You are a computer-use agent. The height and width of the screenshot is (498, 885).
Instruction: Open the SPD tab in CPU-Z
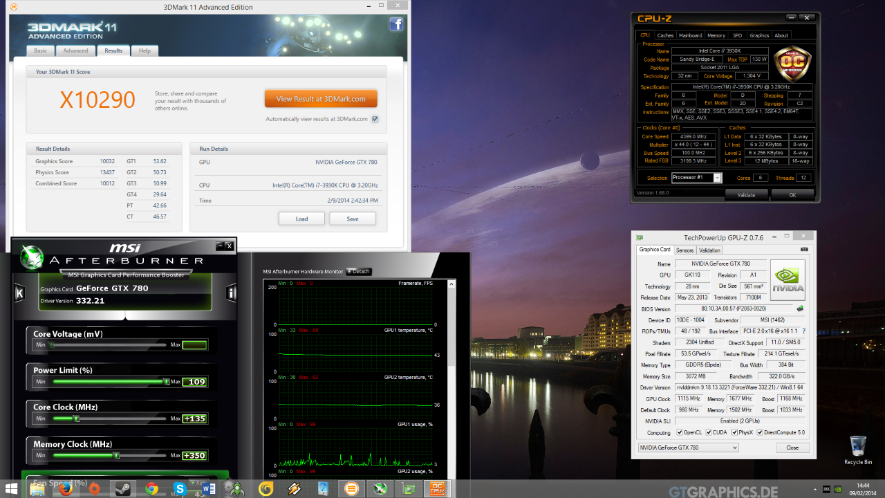pyautogui.click(x=737, y=35)
